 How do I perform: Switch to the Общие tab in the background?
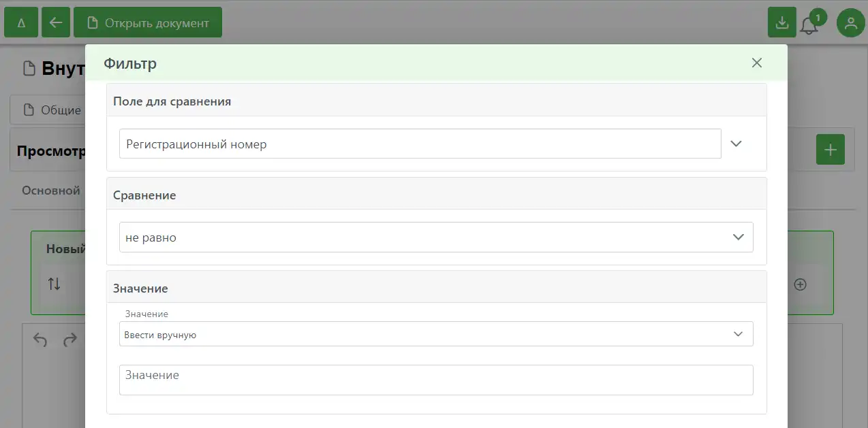point(52,110)
